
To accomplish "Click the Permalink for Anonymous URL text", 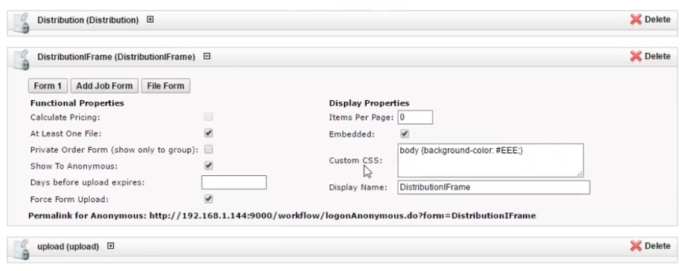I will click(342, 215).
